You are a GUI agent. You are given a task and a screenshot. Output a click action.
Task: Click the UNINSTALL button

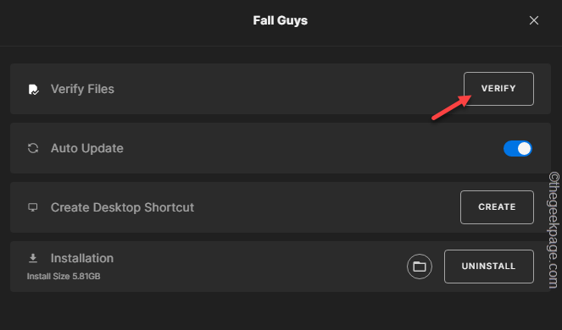pyautogui.click(x=489, y=267)
